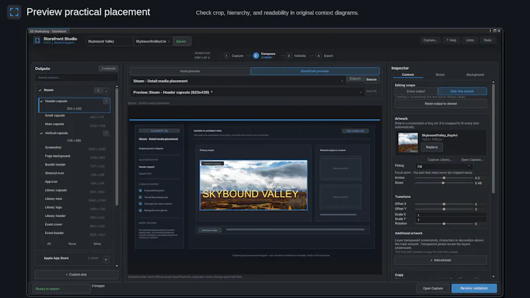Click Reset output to shared
The height and width of the screenshot is (298, 530).
441,104
